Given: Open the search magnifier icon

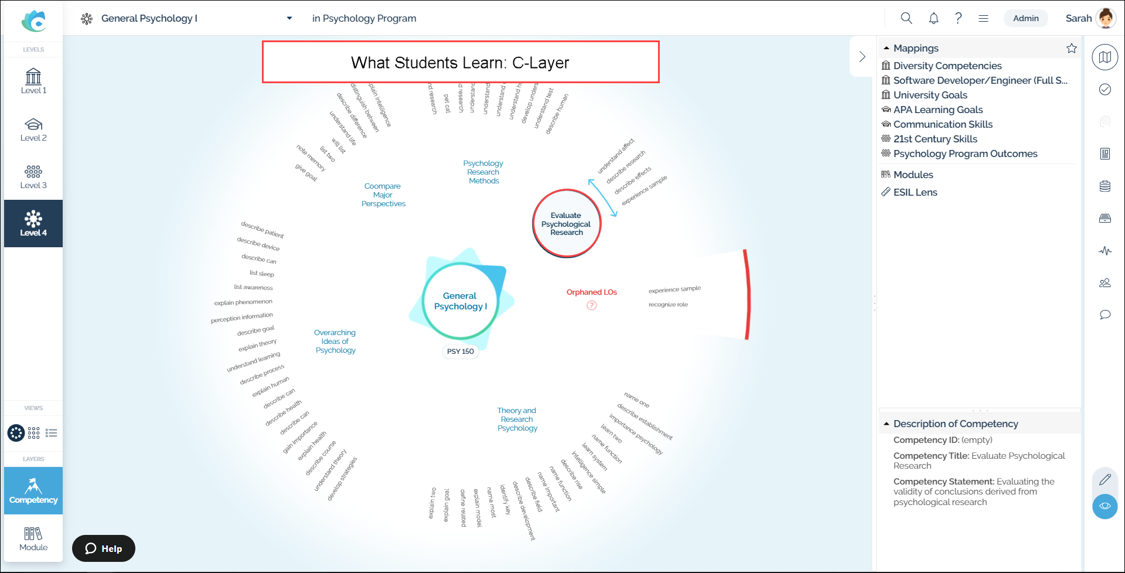Looking at the screenshot, I should click(906, 18).
